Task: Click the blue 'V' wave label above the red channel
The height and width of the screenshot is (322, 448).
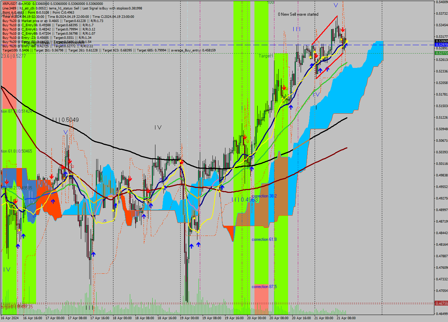Action: [336, 5]
